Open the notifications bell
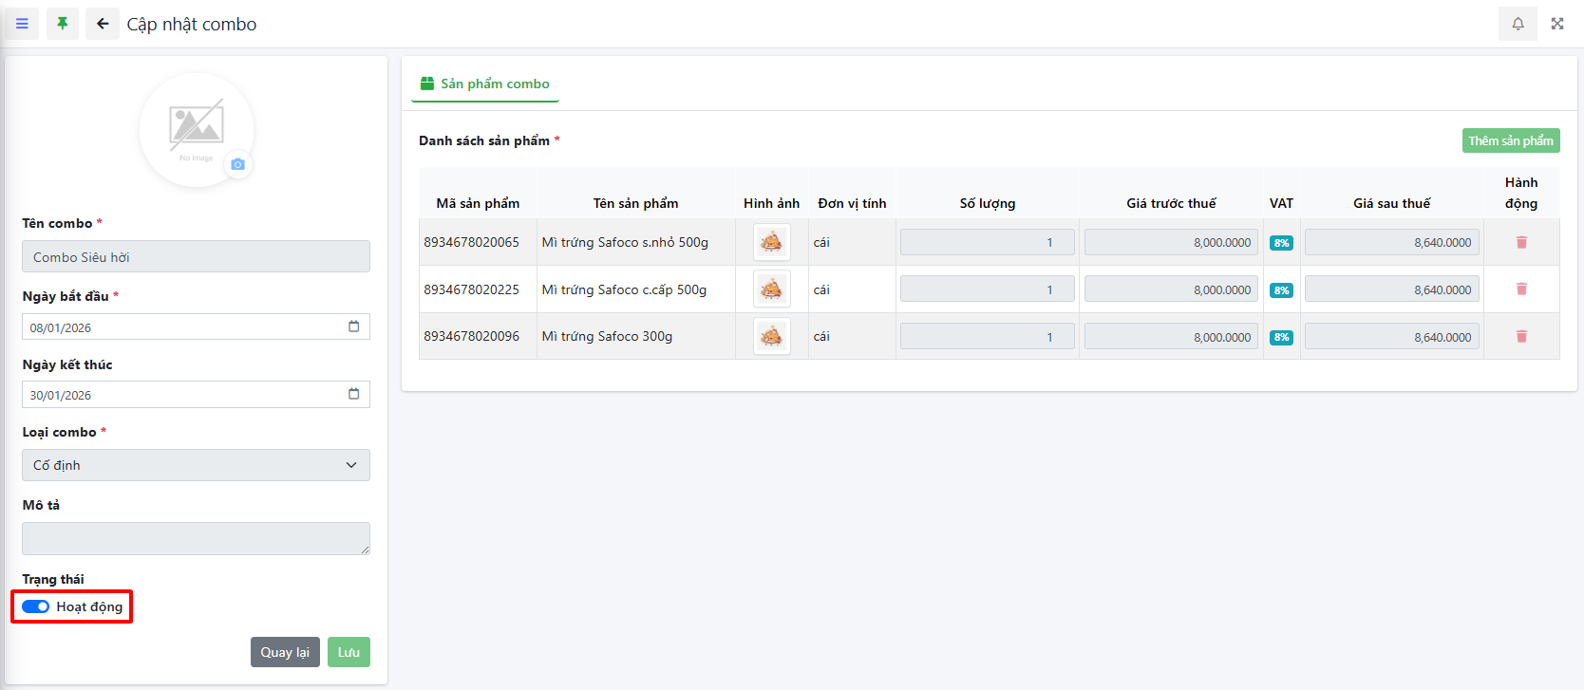This screenshot has height=690, width=1584. pos(1518,24)
